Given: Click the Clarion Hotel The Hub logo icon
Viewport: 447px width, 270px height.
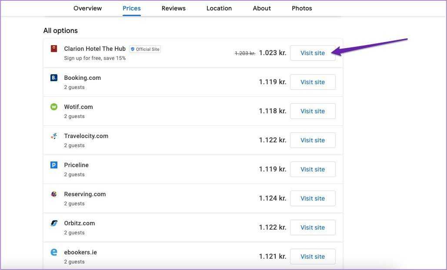Looking at the screenshot, I should pyautogui.click(x=54, y=49).
